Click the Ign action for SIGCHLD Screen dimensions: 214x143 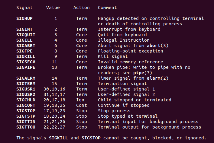point(80,100)
